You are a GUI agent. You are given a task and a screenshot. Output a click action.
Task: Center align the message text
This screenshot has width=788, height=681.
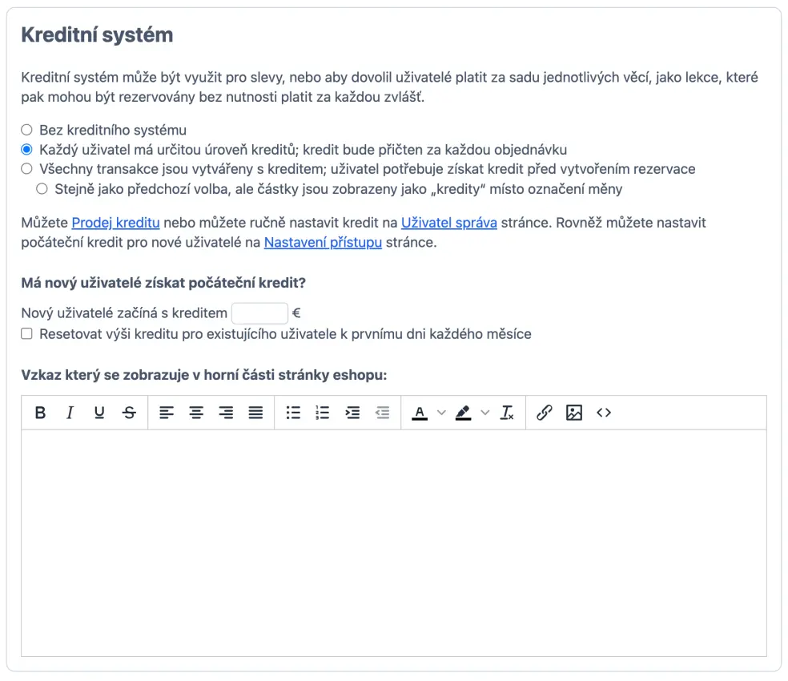(196, 413)
